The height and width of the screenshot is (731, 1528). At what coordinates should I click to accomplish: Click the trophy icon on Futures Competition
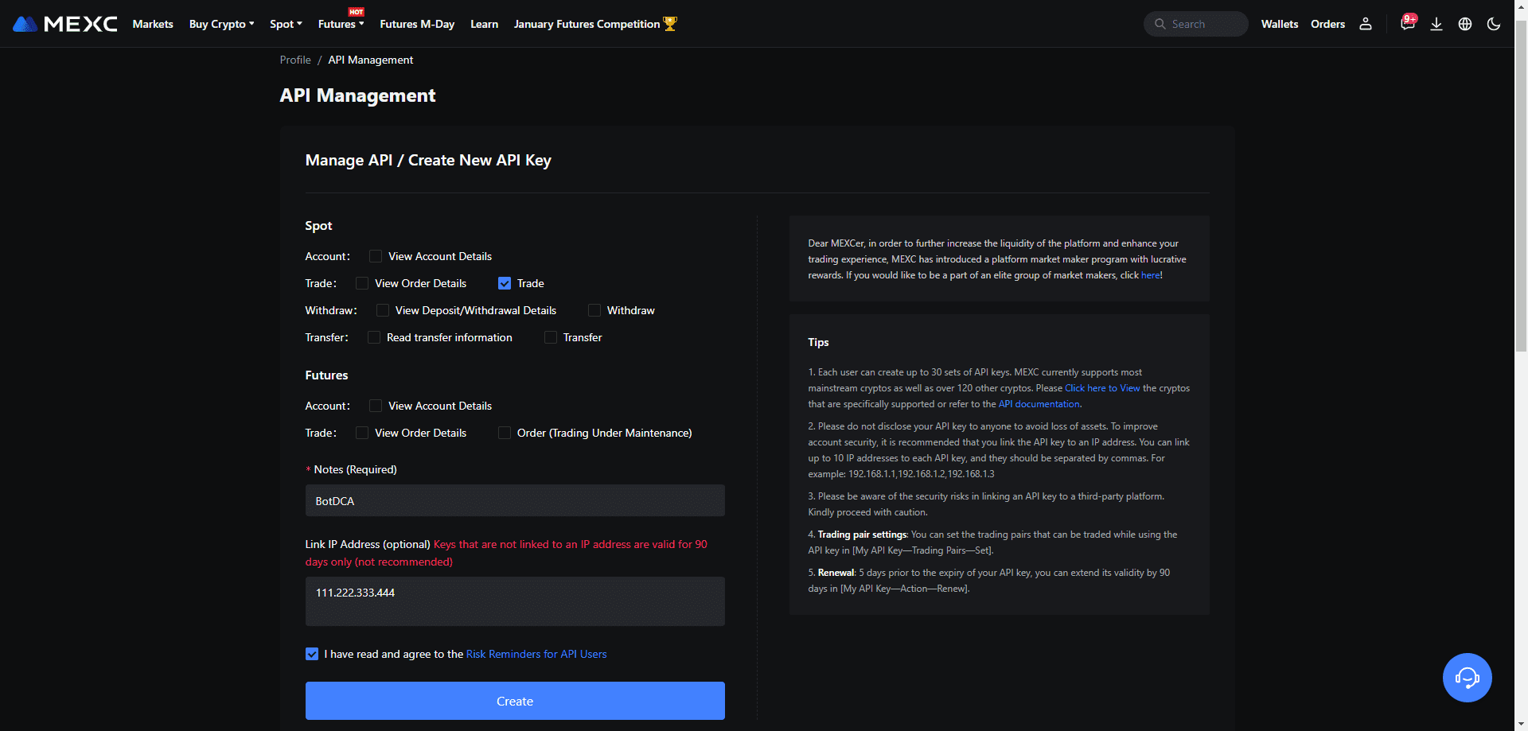pos(670,24)
